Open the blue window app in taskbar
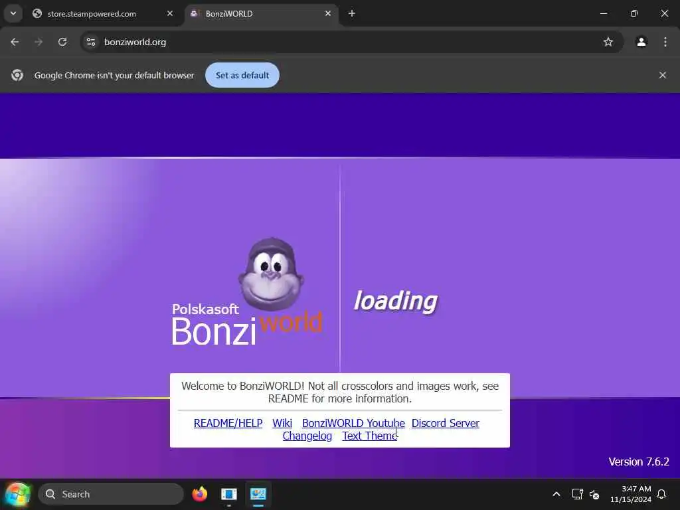The height and width of the screenshot is (510, 680). [x=229, y=494]
